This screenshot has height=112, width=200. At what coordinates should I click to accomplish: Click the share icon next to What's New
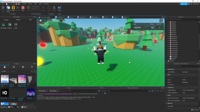coord(191,4)
